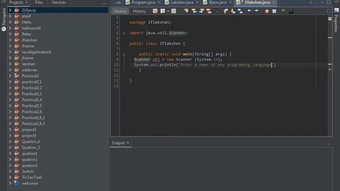Switch to the Files panel tab
This screenshot has height=191, width=340.
pyautogui.click(x=39, y=2)
